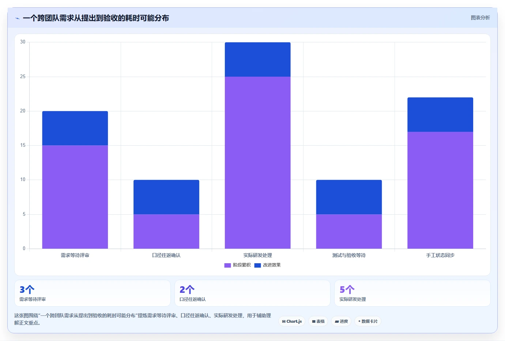Select the purple bar for 实际研发处理

point(258,162)
